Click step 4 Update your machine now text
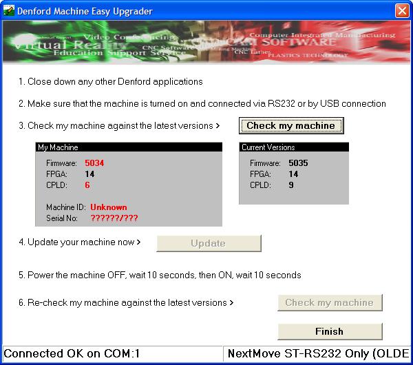The width and height of the screenshot is (413, 365). (x=80, y=242)
